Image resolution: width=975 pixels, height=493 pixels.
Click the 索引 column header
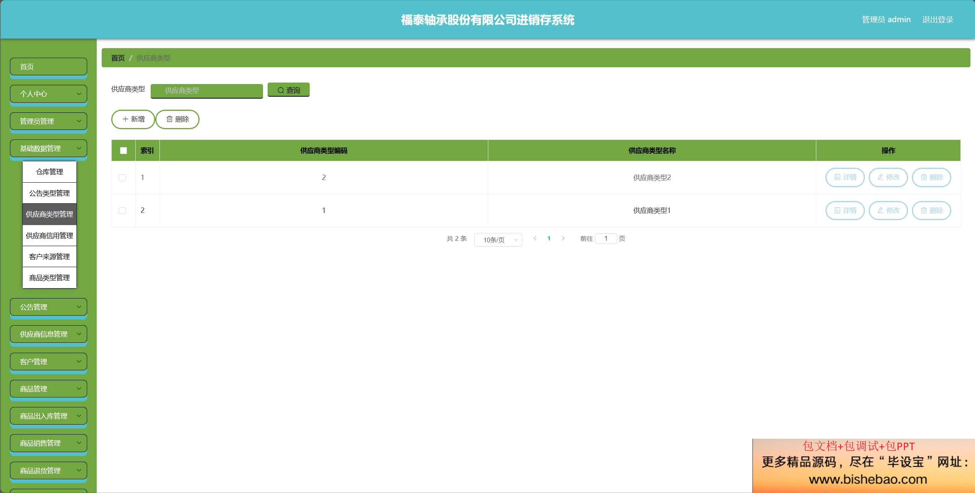(147, 151)
